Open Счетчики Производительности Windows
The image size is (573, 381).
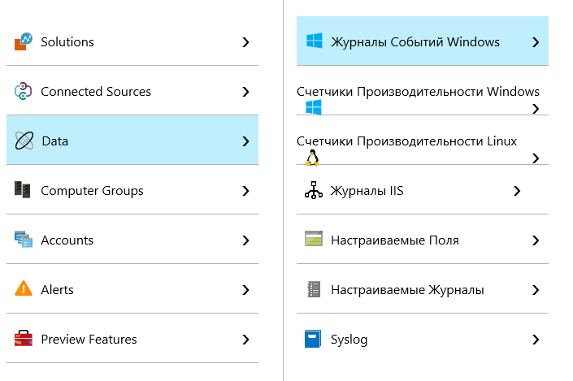[x=418, y=91]
